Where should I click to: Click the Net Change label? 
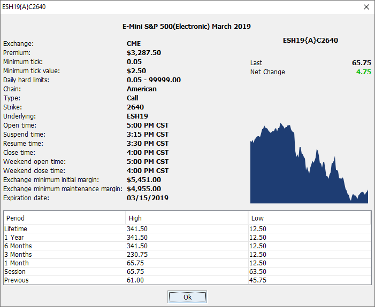[267, 72]
